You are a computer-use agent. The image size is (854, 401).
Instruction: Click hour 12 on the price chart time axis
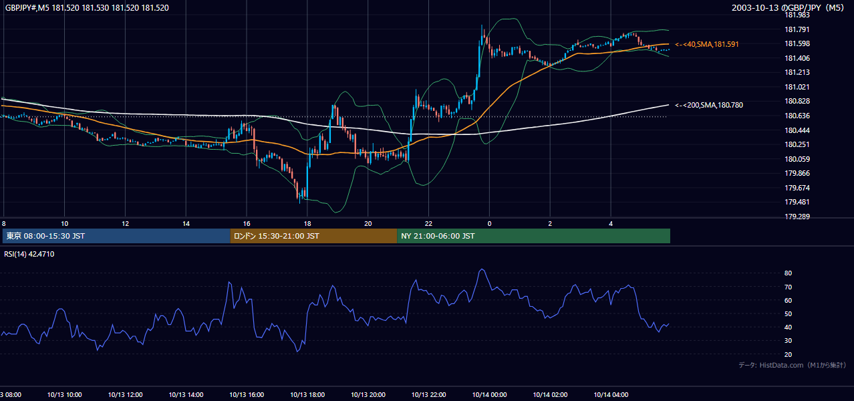pyautogui.click(x=125, y=223)
